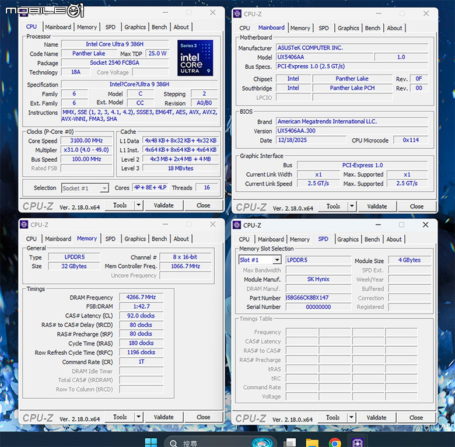
Task: Click the CPU-Z taskbar icon
Action: click(x=357, y=443)
